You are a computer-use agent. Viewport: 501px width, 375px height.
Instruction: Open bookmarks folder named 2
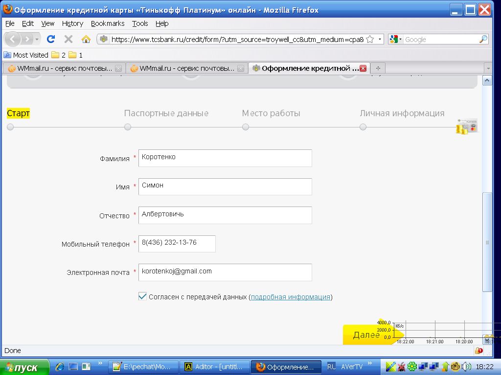click(59, 55)
